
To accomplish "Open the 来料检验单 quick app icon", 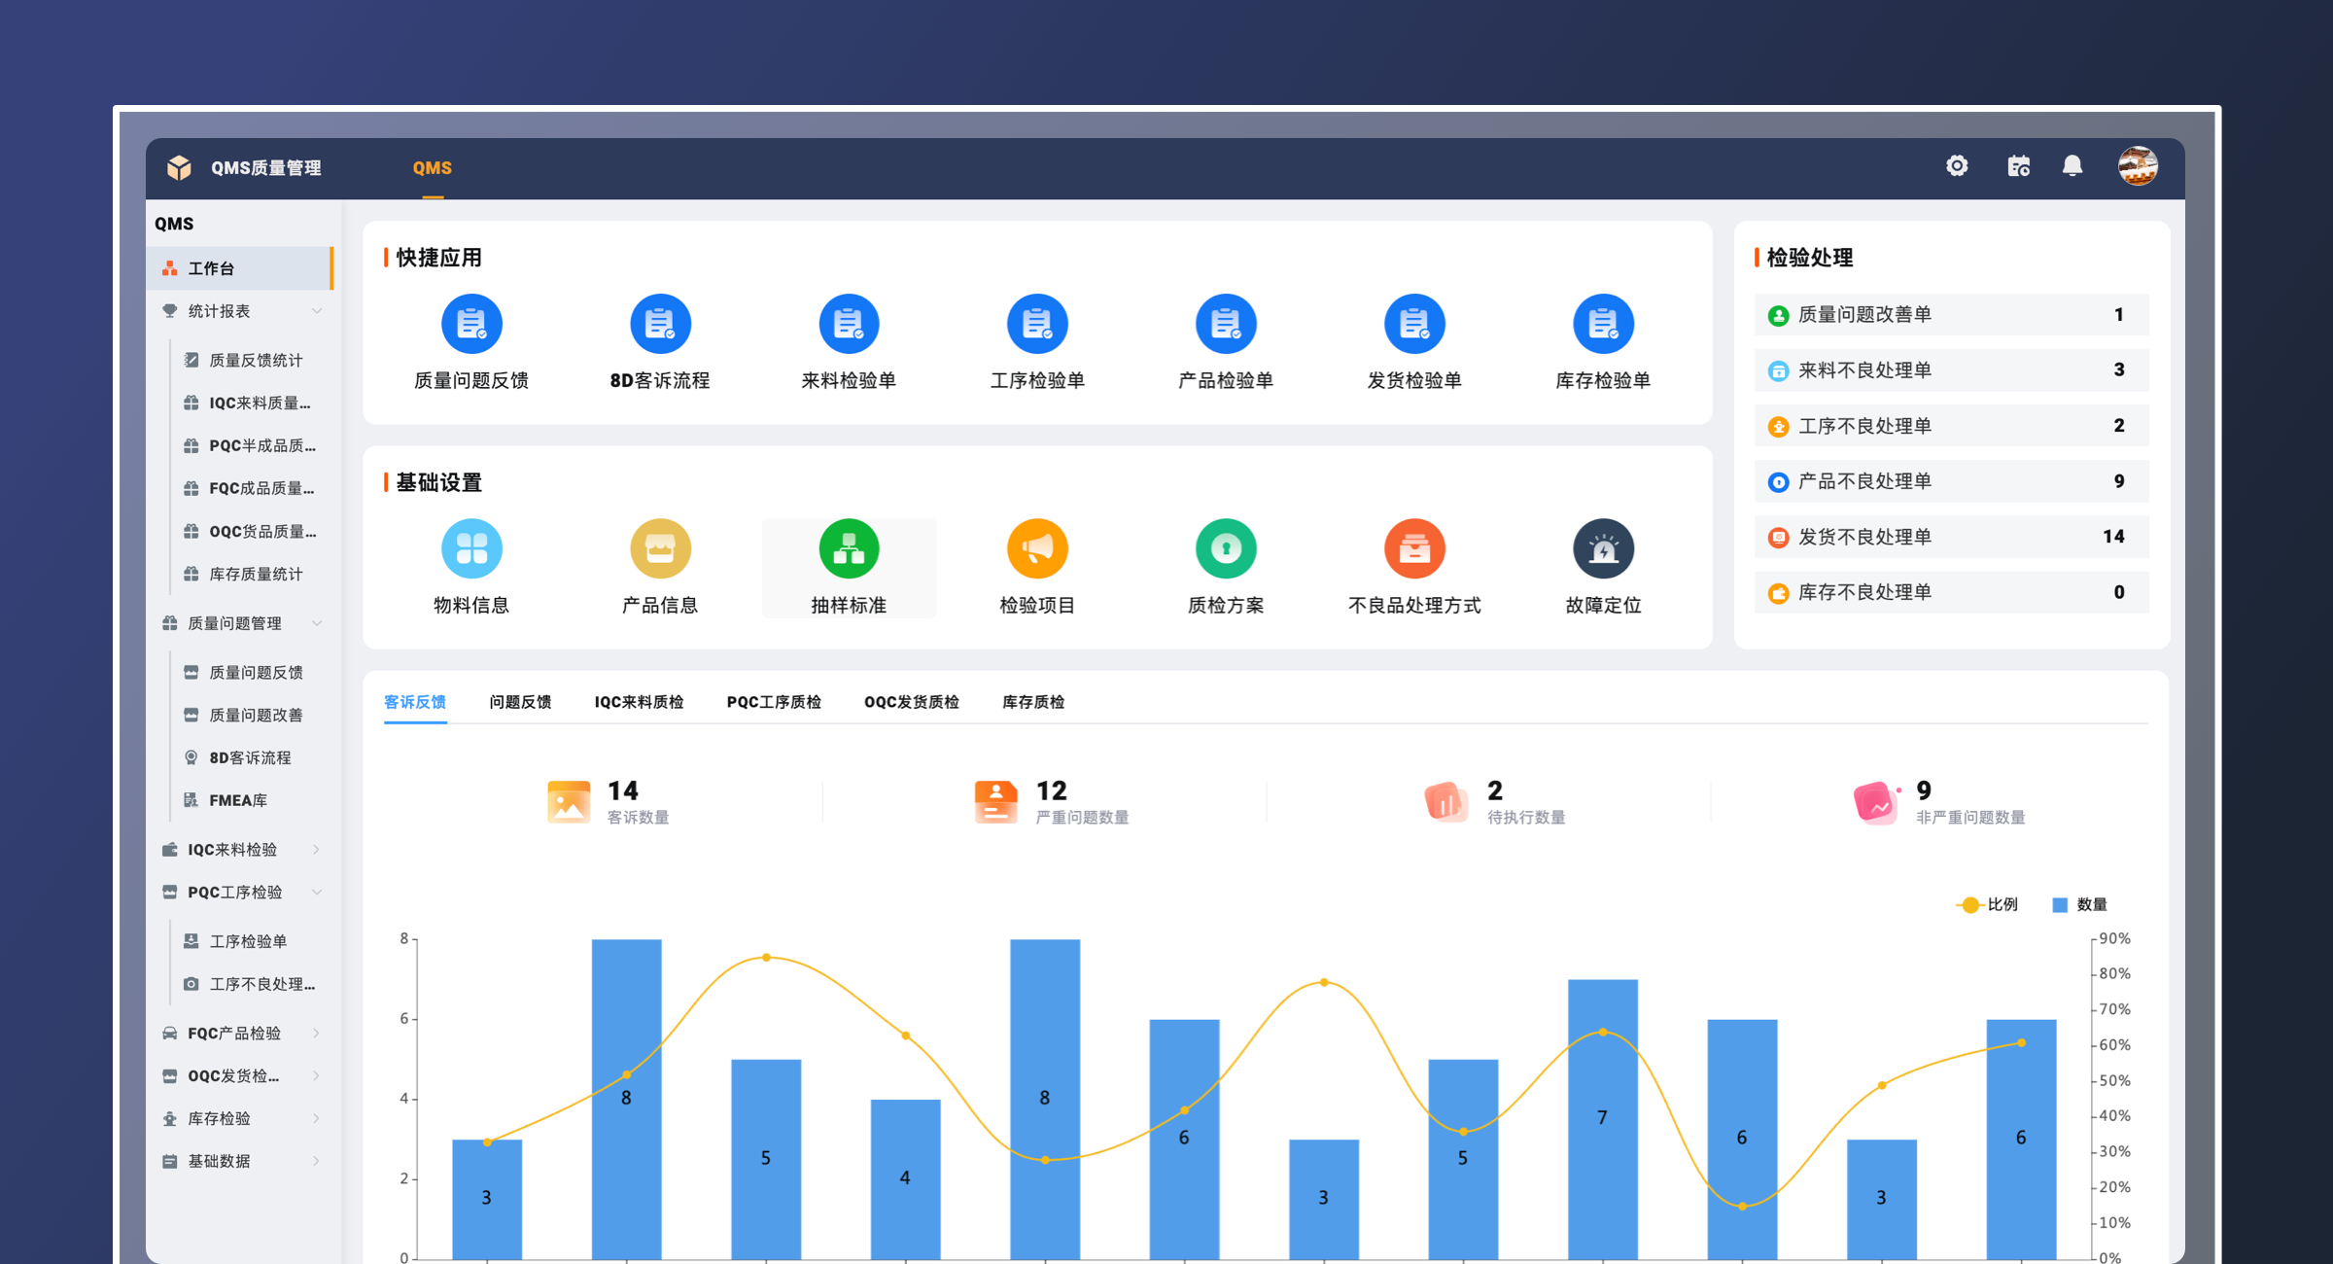I will click(849, 324).
